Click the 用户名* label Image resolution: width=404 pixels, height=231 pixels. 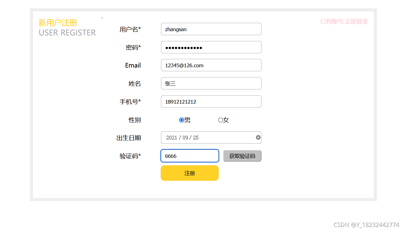(130, 29)
